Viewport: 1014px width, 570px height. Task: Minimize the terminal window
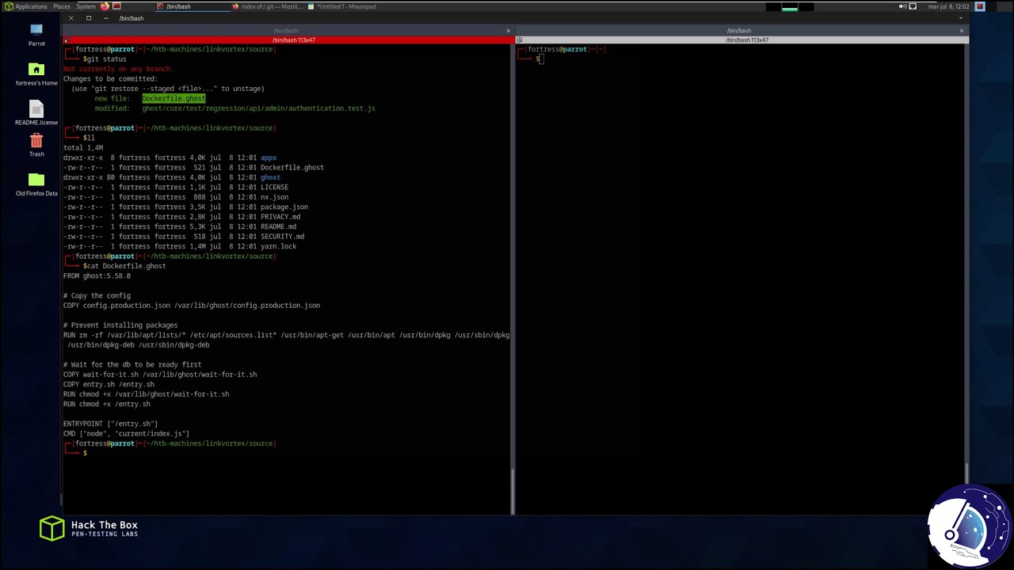pyautogui.click(x=105, y=18)
